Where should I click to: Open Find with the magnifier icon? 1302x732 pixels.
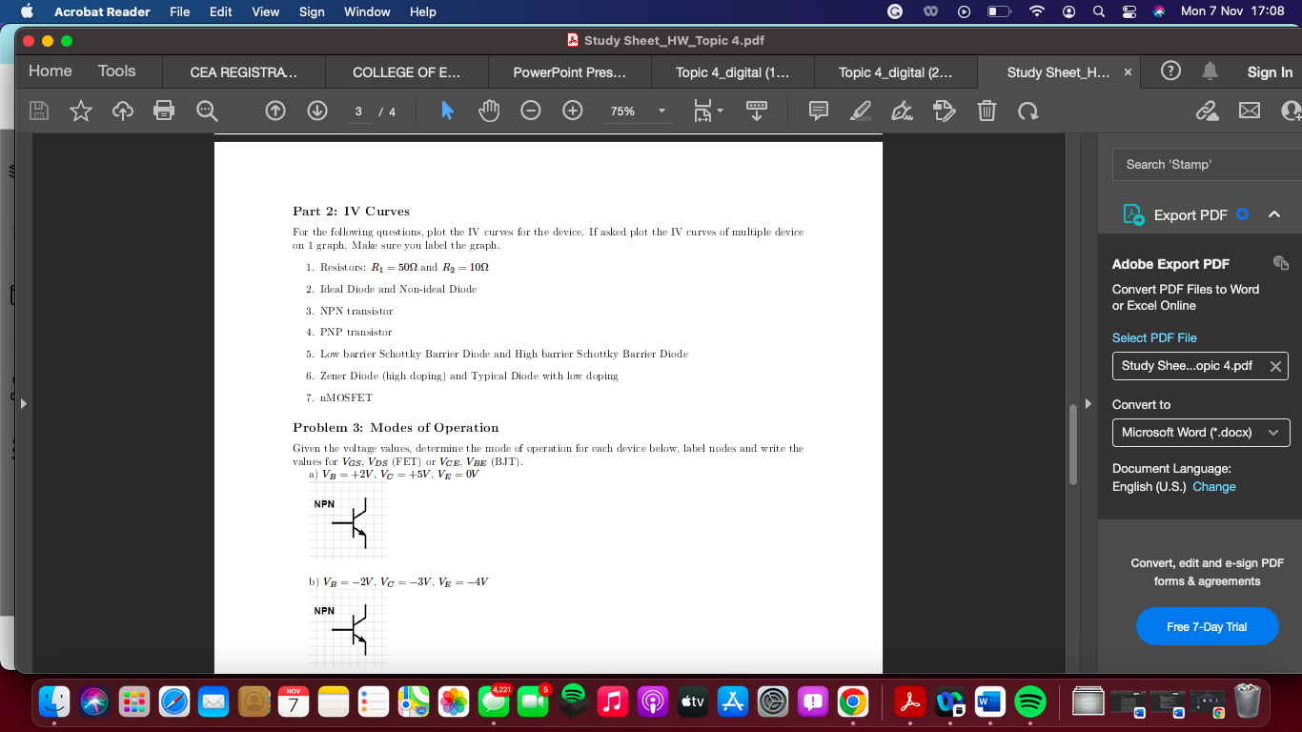[206, 111]
